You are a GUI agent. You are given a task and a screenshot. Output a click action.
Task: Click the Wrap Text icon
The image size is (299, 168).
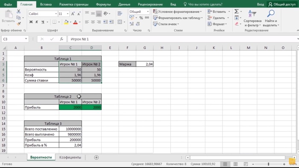point(120,13)
